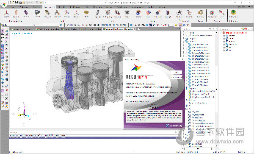Switch to the Flexible ribbon tab
Viewport: 254px width, 154px height.
tap(62, 7)
